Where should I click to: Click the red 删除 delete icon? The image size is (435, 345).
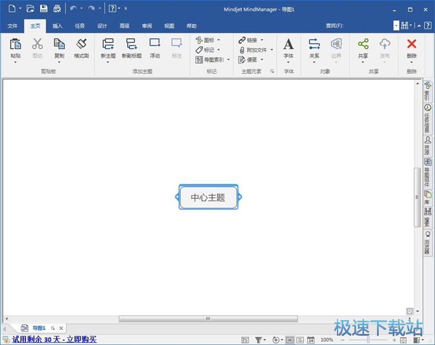click(412, 45)
